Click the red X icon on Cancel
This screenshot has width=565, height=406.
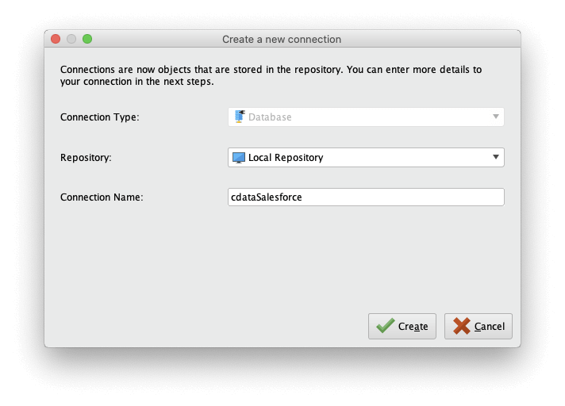(462, 326)
